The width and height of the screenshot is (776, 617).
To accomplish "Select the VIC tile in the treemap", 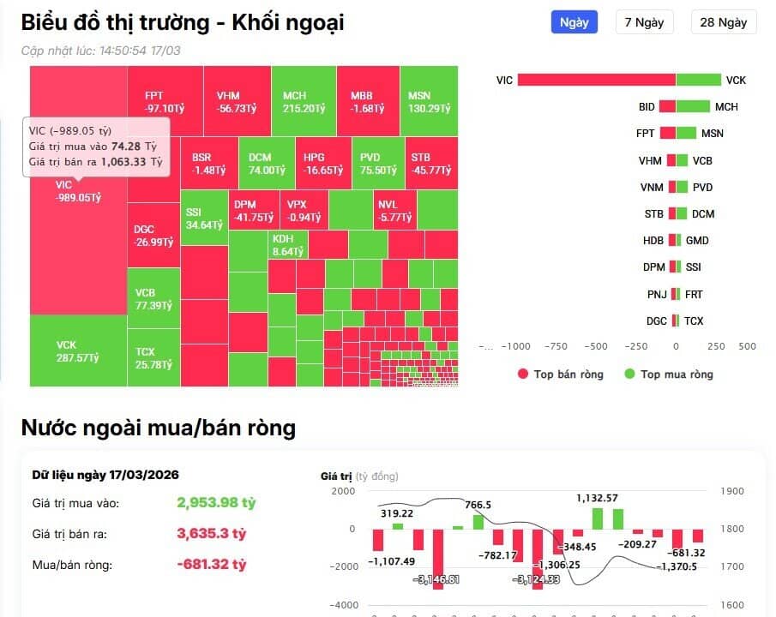I will click(x=77, y=240).
